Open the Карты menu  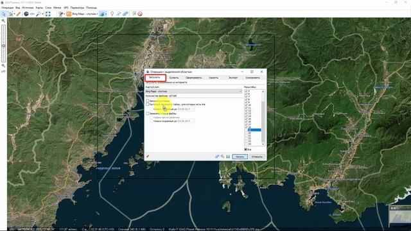[x=39, y=8]
